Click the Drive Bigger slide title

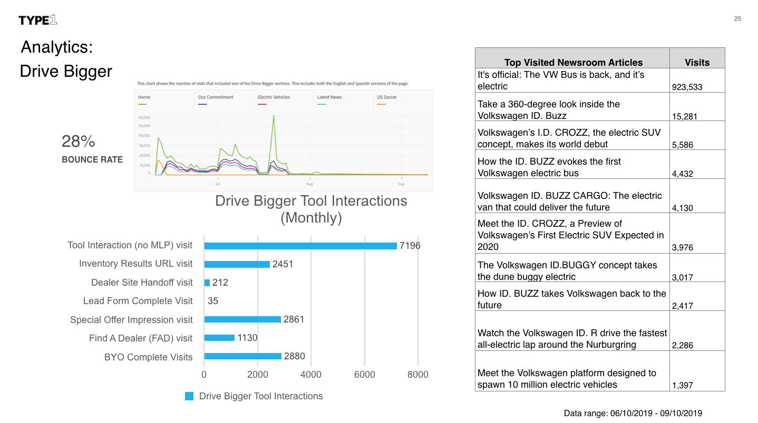pos(66,71)
